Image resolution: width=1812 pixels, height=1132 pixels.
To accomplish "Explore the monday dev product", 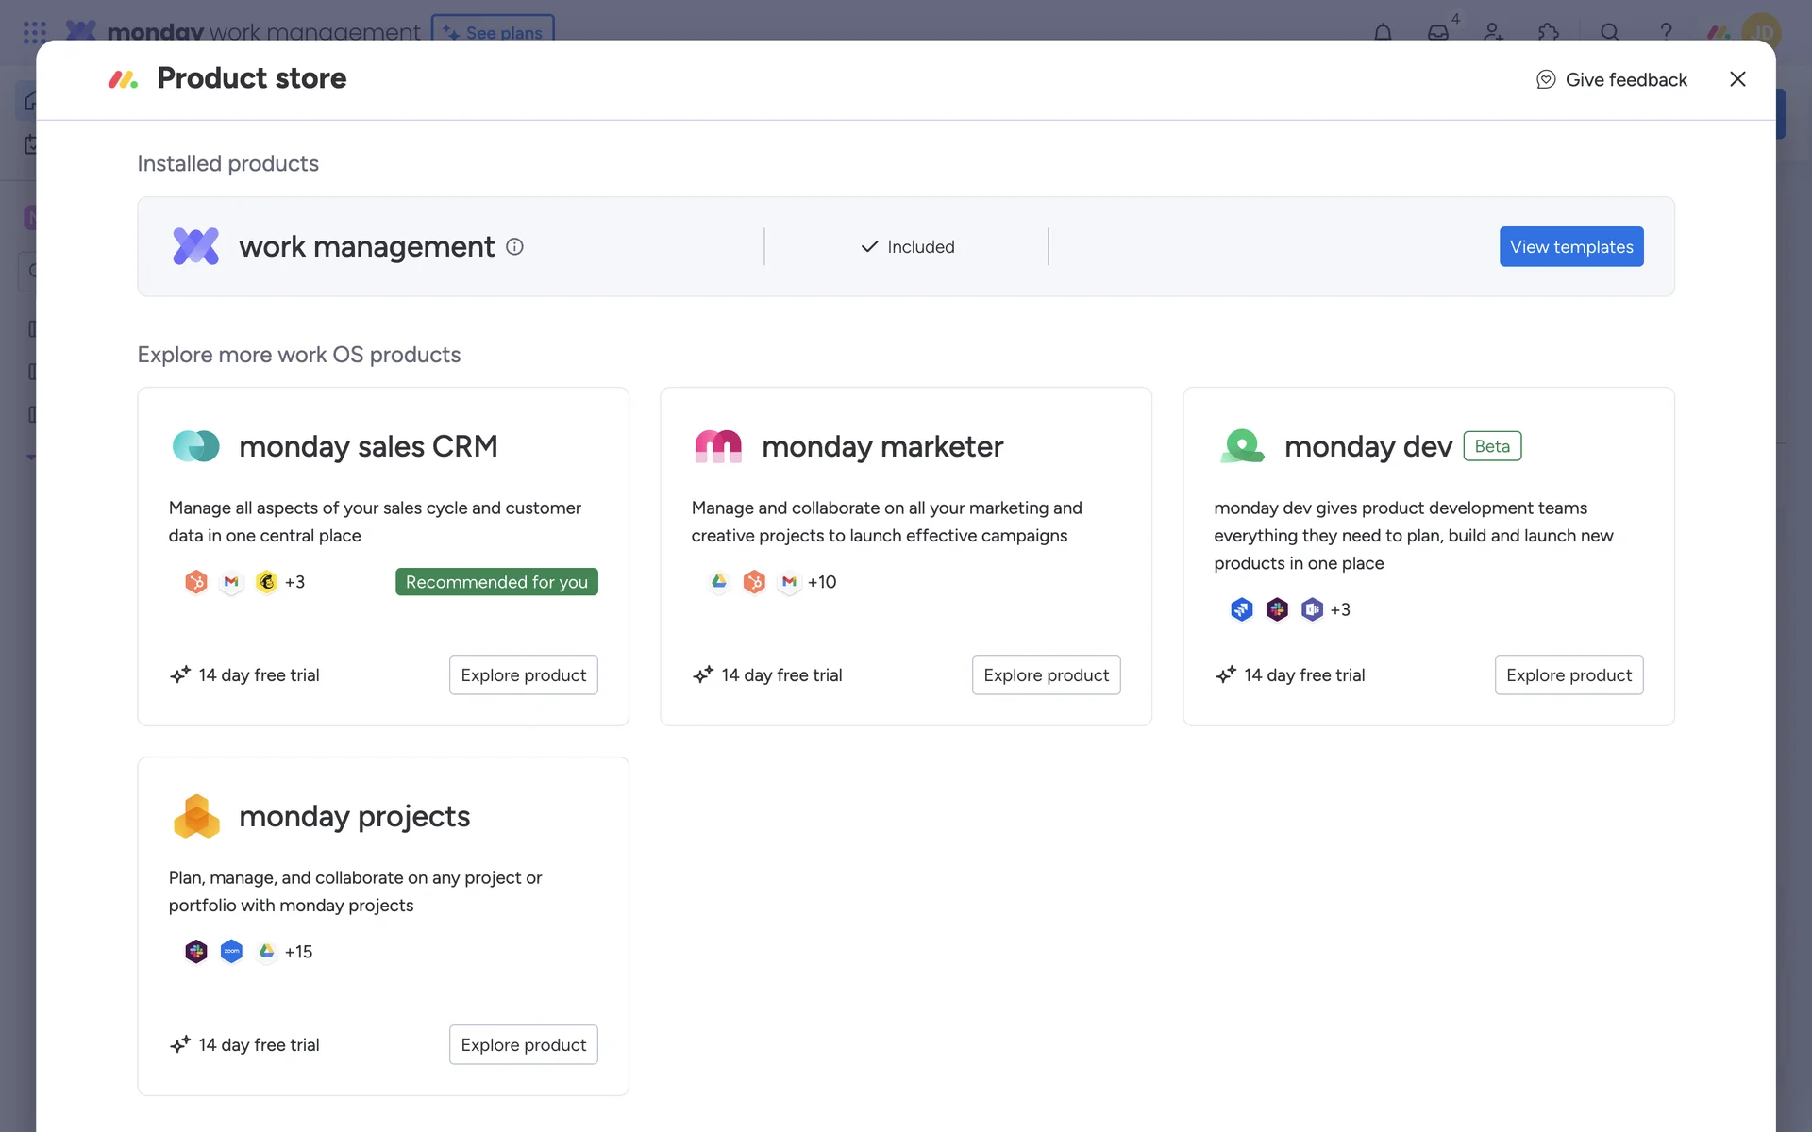I will [1569, 674].
